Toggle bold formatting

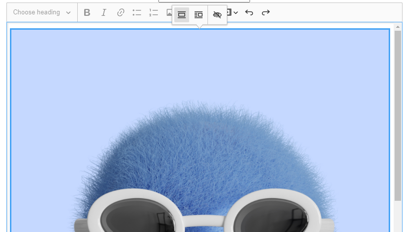pos(87,12)
